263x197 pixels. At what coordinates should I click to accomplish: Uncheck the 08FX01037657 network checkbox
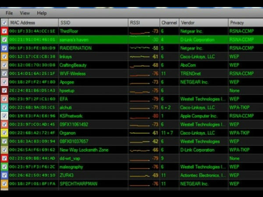(4, 141)
